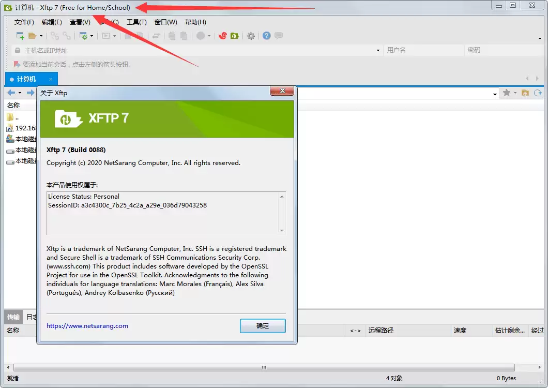
Task: Click the greyed-out Connect chain icon
Action: click(x=54, y=36)
